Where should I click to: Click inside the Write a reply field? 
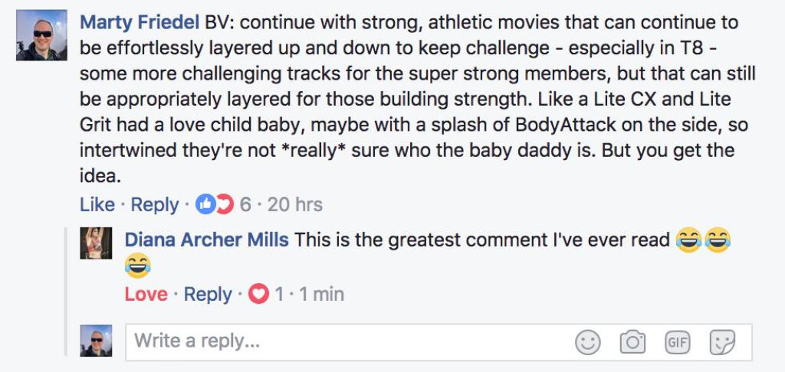345,341
